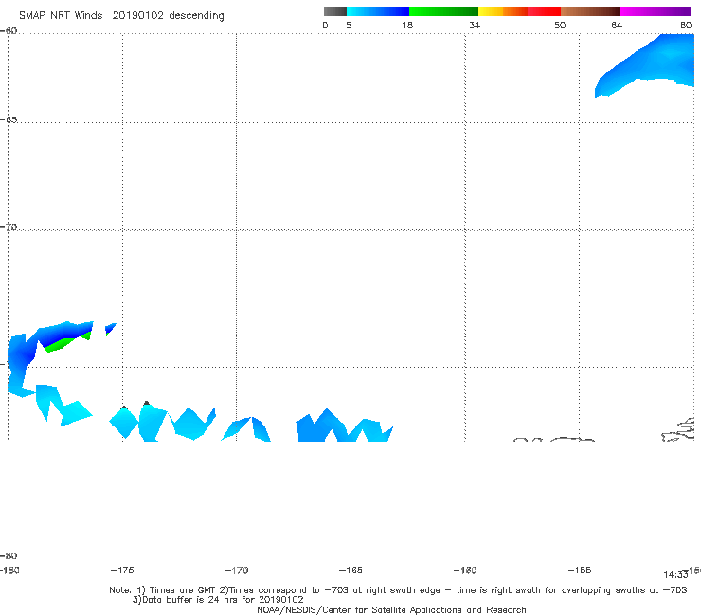Click the yellow-to-red 34-50 segment of the color bar
This screenshot has height=616, width=701.
coord(519,11)
